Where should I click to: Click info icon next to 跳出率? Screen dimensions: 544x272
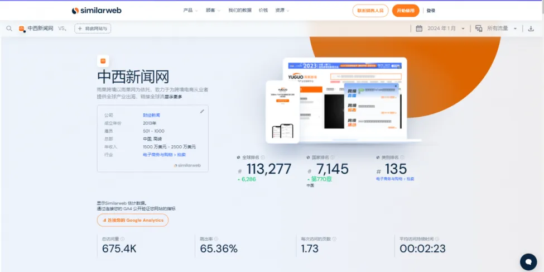click(216, 239)
